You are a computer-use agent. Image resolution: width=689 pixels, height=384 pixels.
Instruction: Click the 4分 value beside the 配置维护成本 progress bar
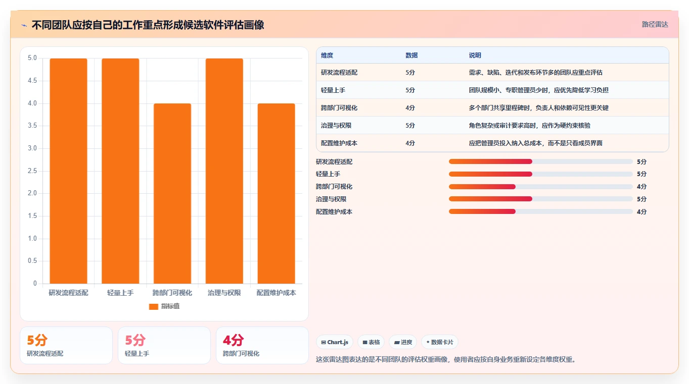[641, 211]
